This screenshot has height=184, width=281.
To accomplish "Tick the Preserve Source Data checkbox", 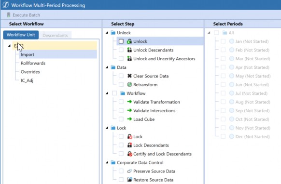I will tap(121, 171).
